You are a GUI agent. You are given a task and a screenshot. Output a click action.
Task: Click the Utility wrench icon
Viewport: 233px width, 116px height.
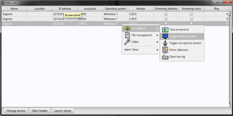coord(127,42)
